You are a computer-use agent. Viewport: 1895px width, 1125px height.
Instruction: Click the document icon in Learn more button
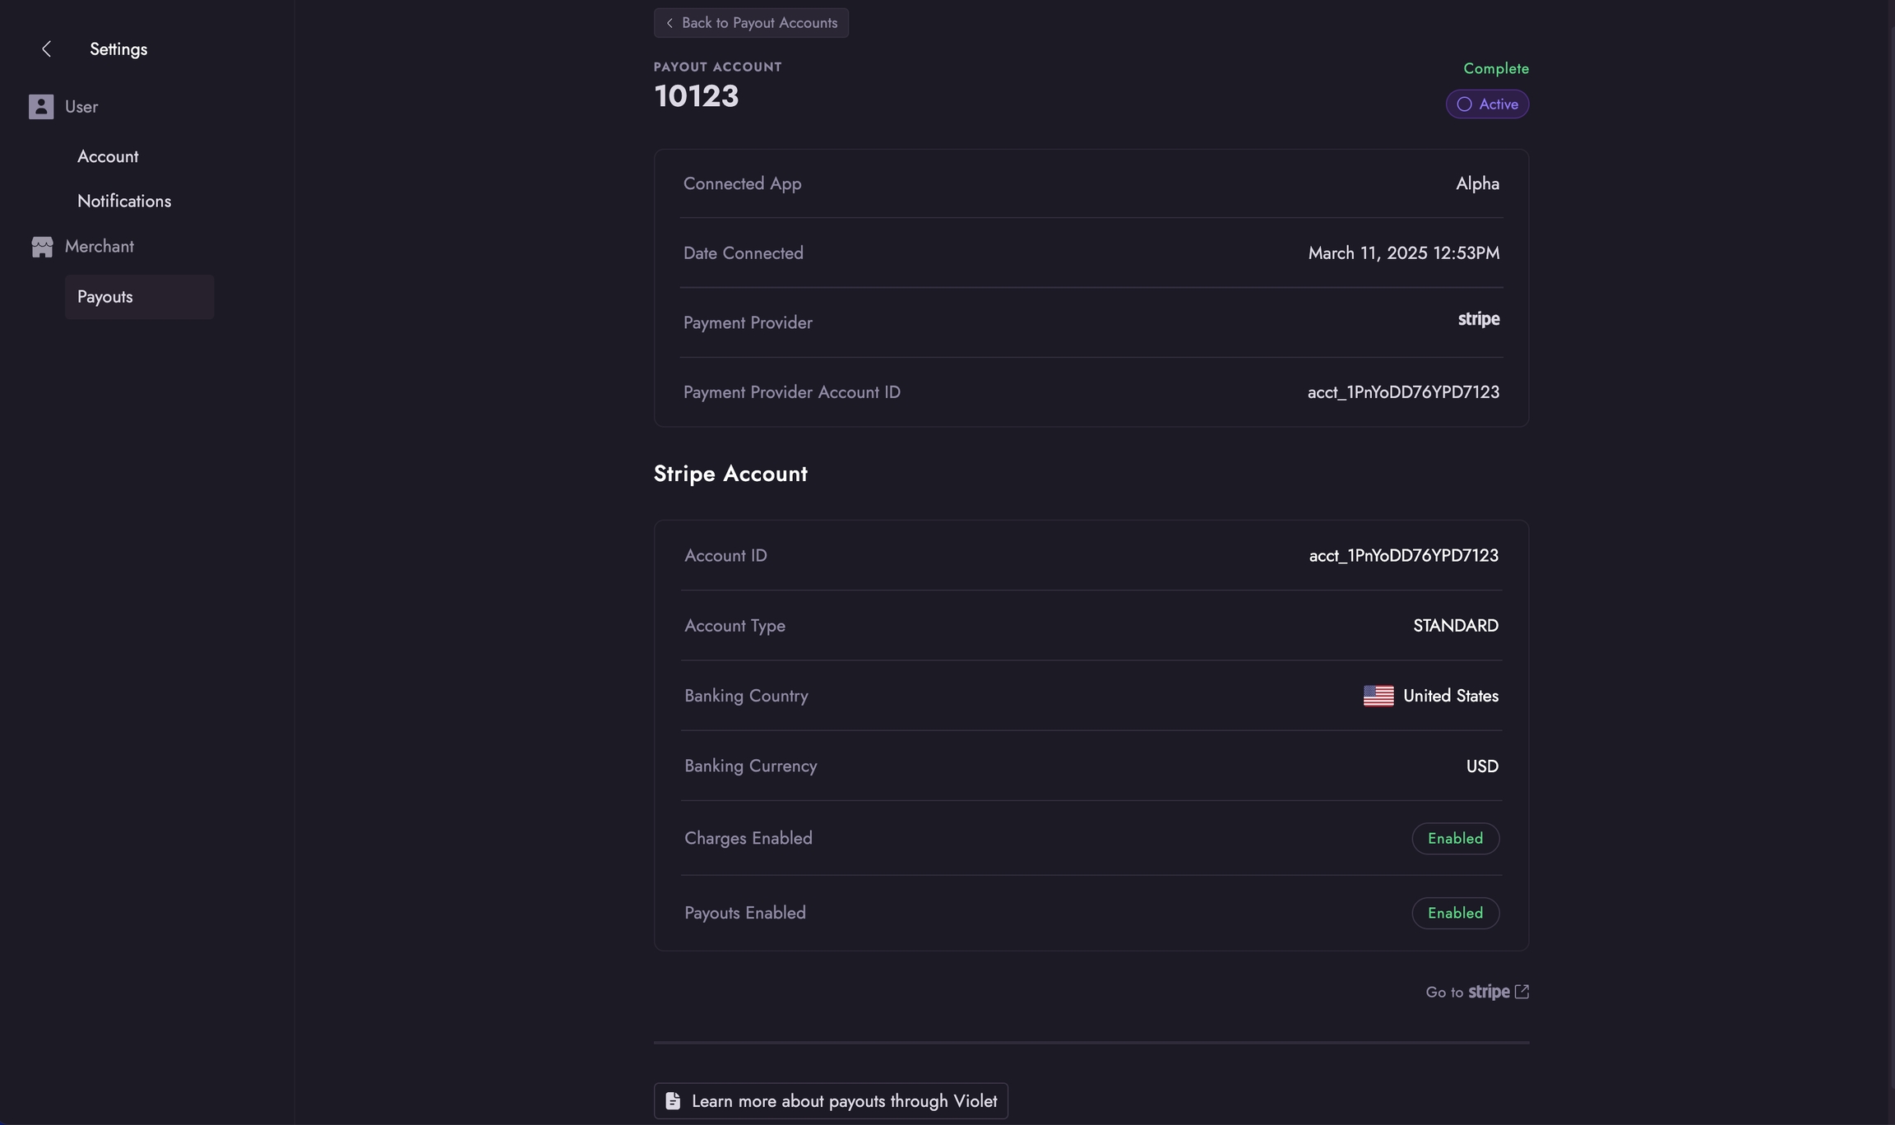pyautogui.click(x=673, y=1101)
